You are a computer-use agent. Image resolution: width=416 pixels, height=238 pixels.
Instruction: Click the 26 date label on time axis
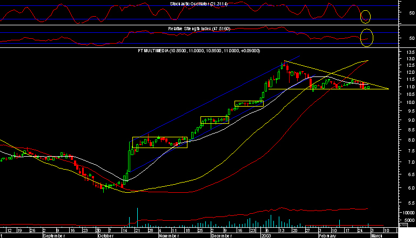click(32, 230)
